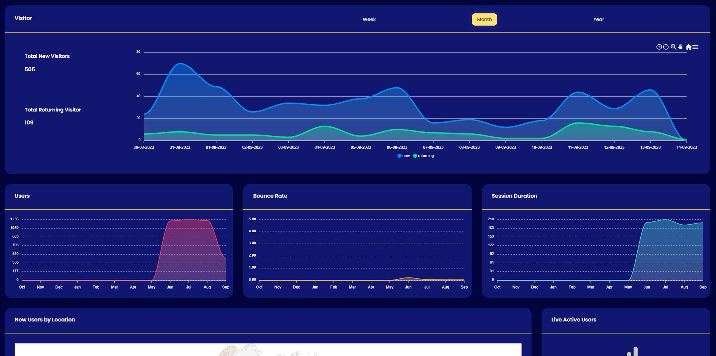Viewport: 716px width, 356px height.
Task: Click the zoom in plus icon on Visitor chart
Action: 659,47
